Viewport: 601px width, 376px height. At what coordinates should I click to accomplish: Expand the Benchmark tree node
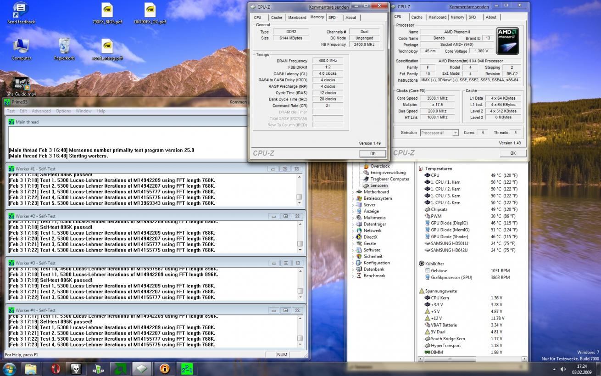click(x=353, y=276)
